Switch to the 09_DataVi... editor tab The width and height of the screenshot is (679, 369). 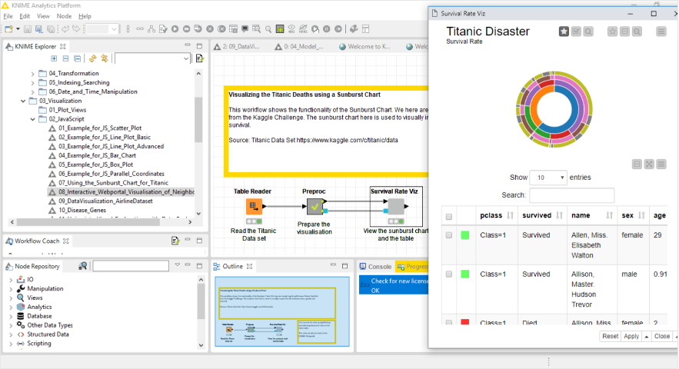238,46
